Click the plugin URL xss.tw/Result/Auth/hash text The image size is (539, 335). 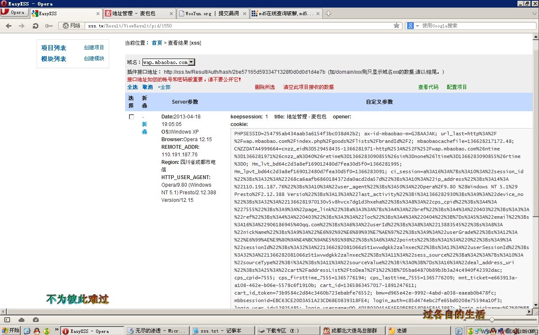pyautogui.click(x=244, y=72)
